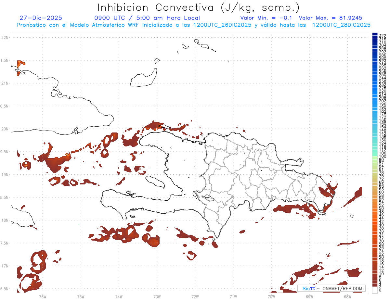The height and width of the screenshot is (301, 390).
Task: Click the "22N" latitude label
Action: point(5,38)
